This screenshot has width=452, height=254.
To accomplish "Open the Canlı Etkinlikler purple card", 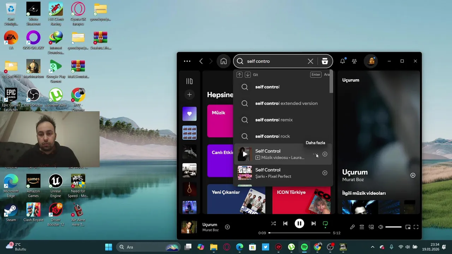I will tap(220, 161).
